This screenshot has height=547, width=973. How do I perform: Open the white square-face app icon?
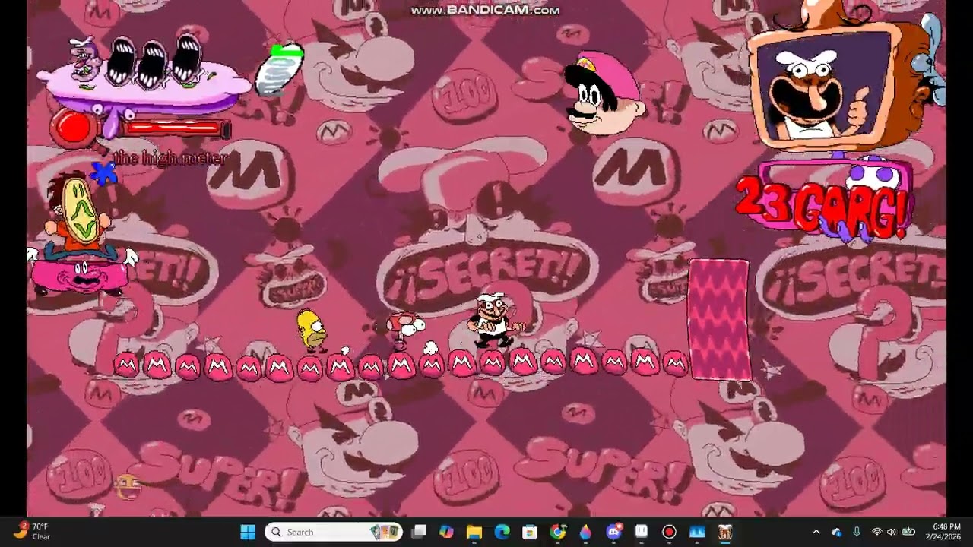point(641,532)
